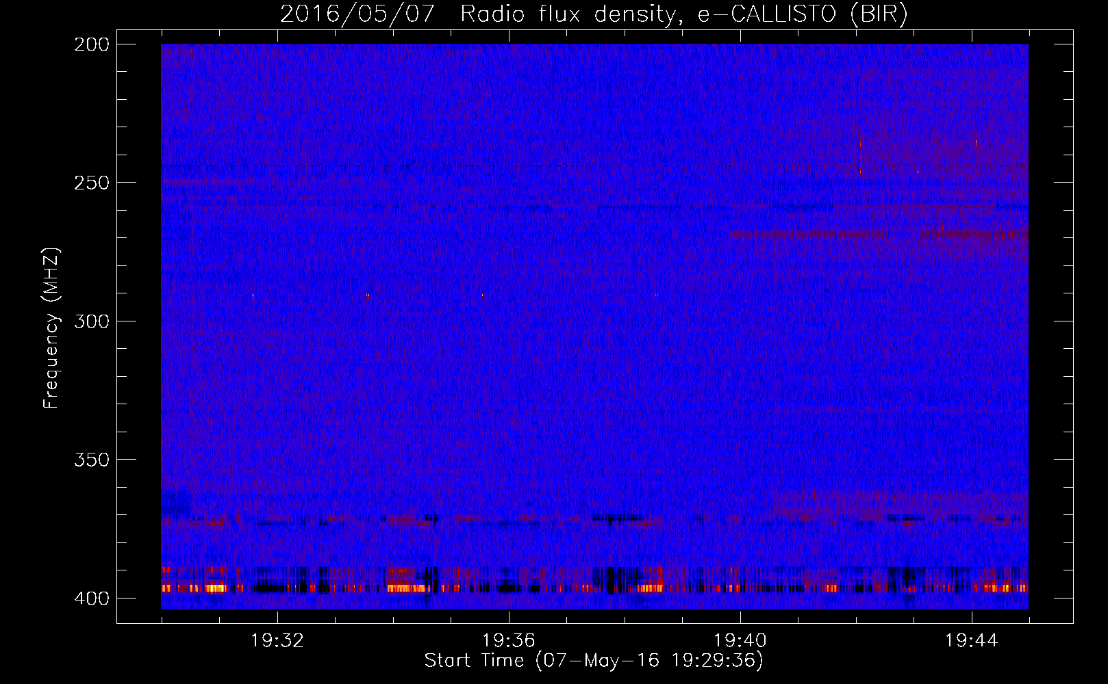Image resolution: width=1108 pixels, height=684 pixels.
Task: Click the 250 frequency tick label
Action: point(92,183)
